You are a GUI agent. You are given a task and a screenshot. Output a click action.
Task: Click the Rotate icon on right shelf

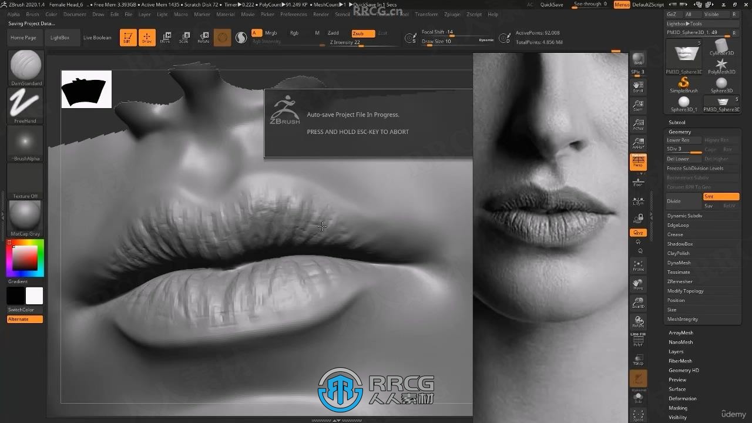click(638, 322)
